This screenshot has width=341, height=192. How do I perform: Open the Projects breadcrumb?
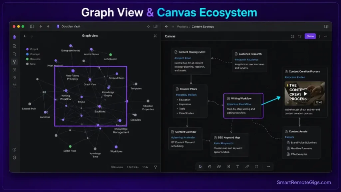tap(182, 27)
